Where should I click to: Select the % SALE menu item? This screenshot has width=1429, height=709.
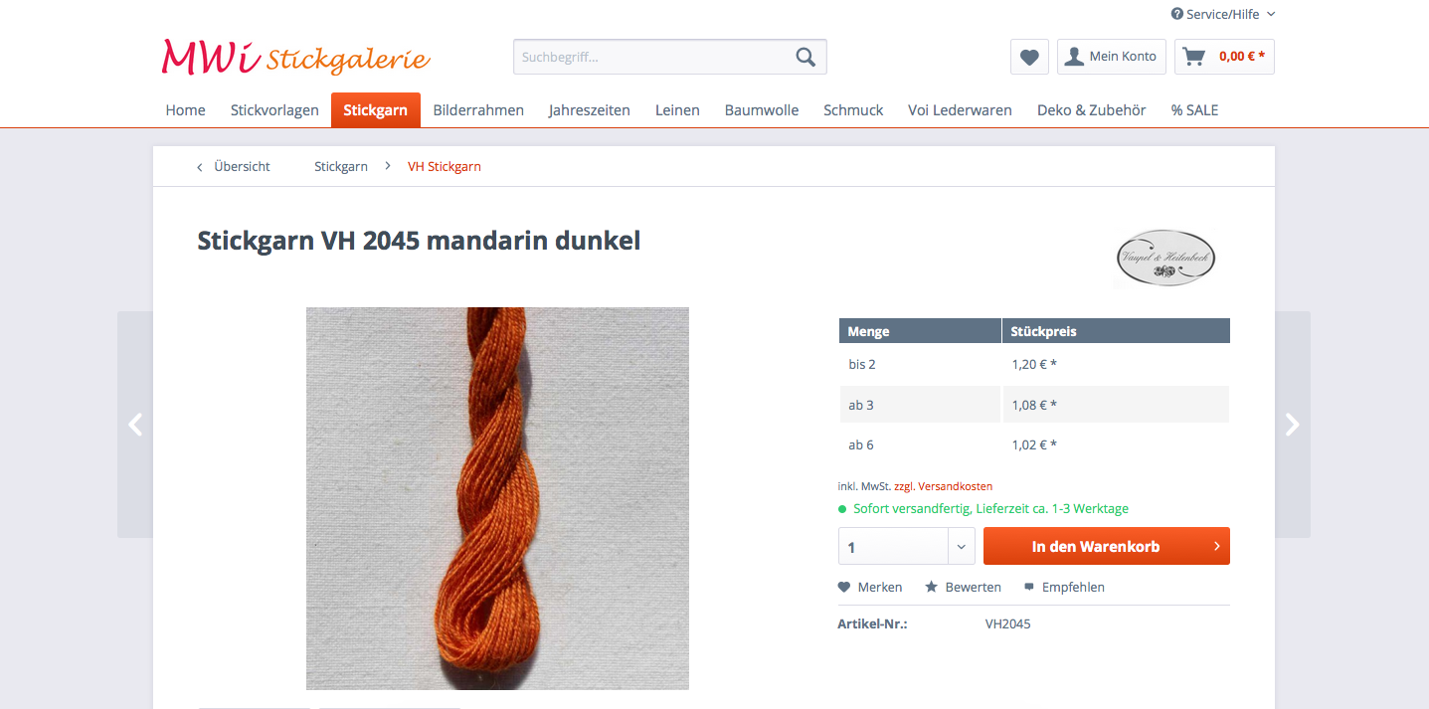[1194, 110]
